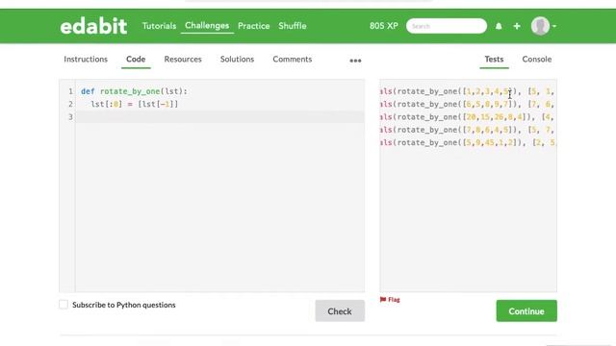
Task: Select Shuffle in the navigation bar
Action: click(x=293, y=26)
